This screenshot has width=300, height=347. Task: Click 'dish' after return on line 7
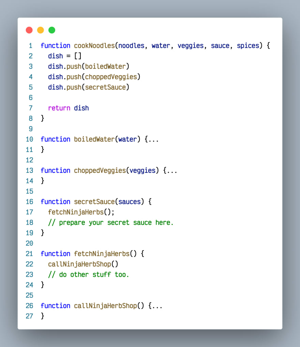(81, 108)
